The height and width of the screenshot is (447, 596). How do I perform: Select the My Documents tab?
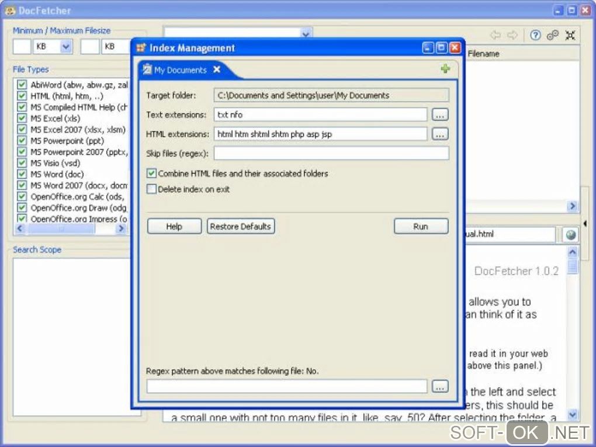[x=180, y=70]
